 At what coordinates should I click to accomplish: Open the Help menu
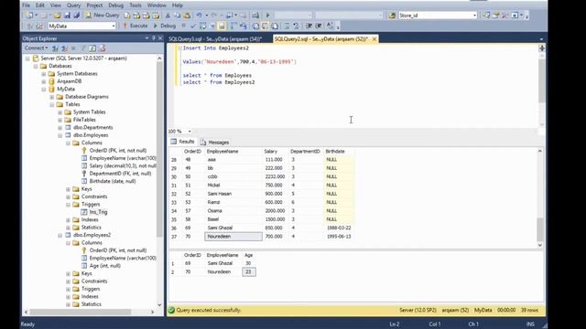pos(177,5)
